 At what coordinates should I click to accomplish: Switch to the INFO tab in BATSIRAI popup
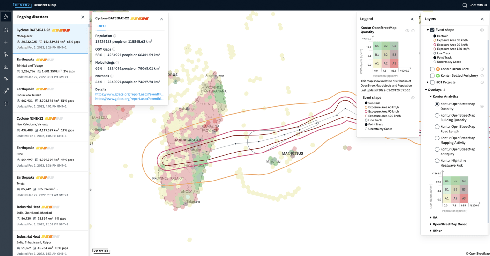click(101, 26)
